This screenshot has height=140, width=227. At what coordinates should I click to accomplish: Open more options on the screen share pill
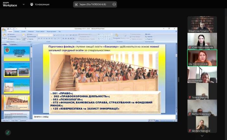[114, 5]
